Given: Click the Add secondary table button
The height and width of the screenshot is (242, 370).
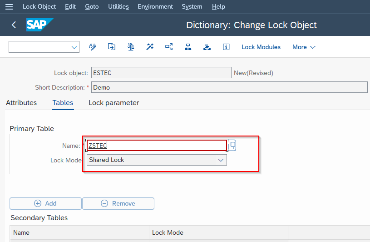Looking at the screenshot, I should coord(45,203).
